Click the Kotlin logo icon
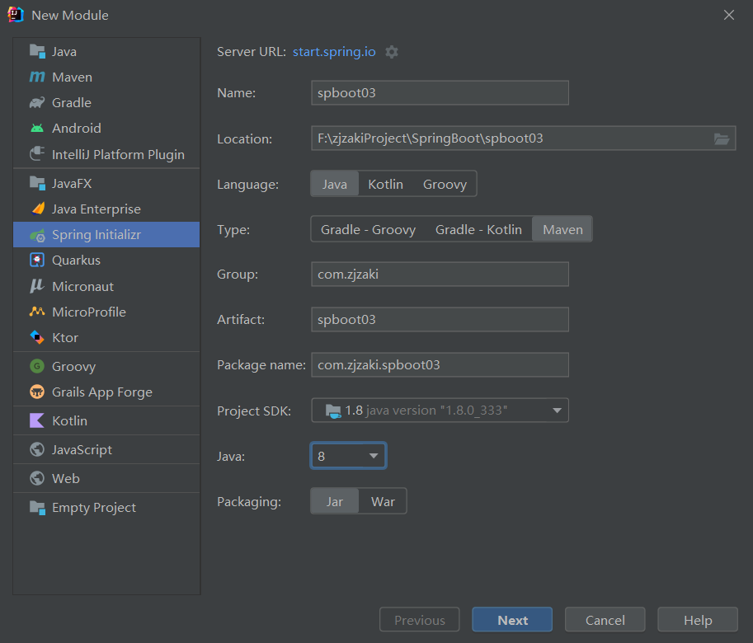Viewport: 753px width, 643px height. click(x=37, y=420)
